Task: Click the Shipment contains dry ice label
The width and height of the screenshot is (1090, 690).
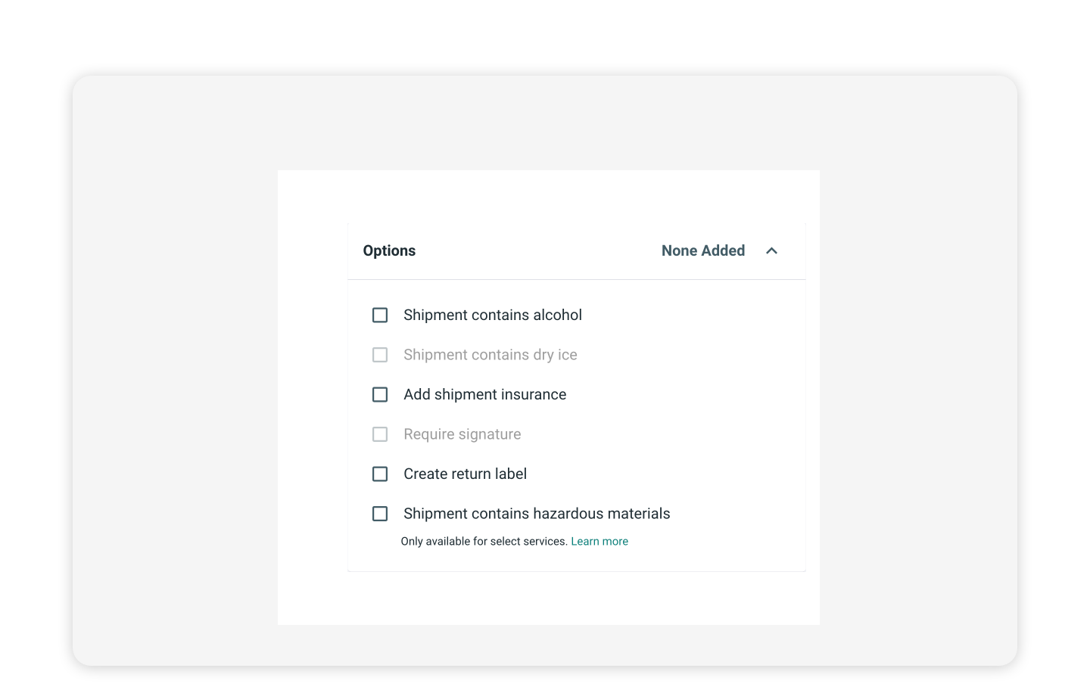Action: click(x=490, y=355)
